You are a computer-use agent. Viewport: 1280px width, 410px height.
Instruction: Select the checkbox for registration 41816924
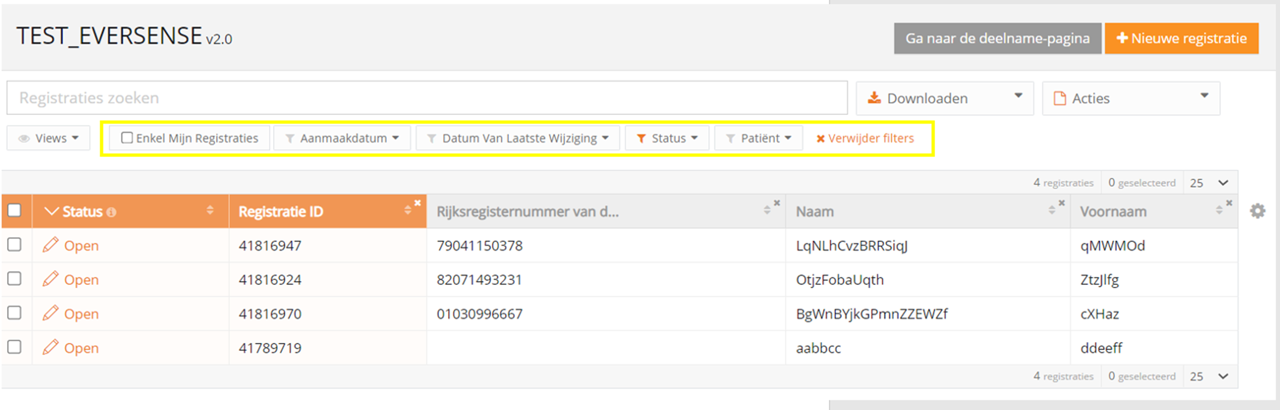tap(14, 279)
